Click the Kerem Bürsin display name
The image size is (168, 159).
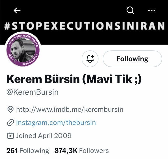pos(43,79)
